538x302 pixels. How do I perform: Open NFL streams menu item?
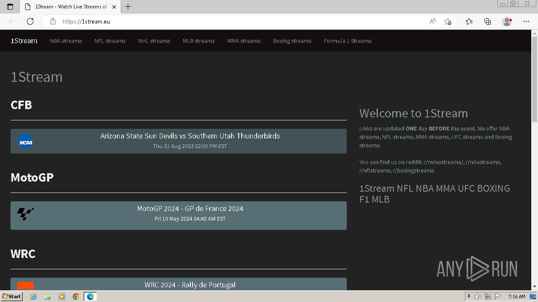tap(110, 41)
